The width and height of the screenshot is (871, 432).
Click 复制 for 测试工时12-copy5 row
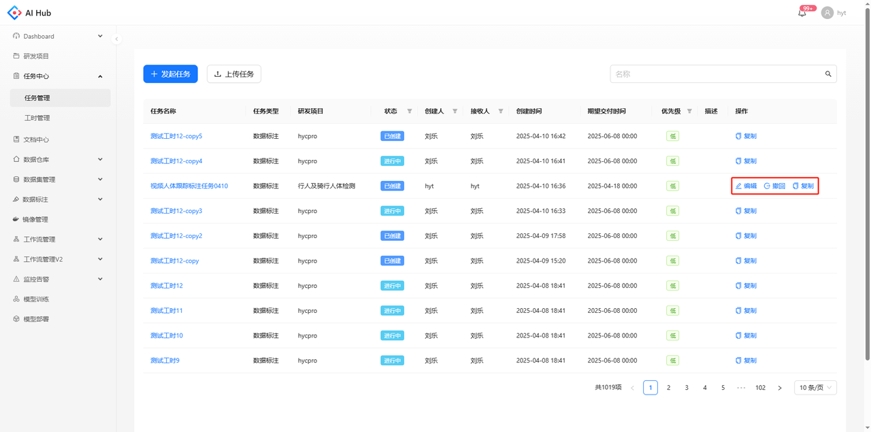pyautogui.click(x=746, y=136)
